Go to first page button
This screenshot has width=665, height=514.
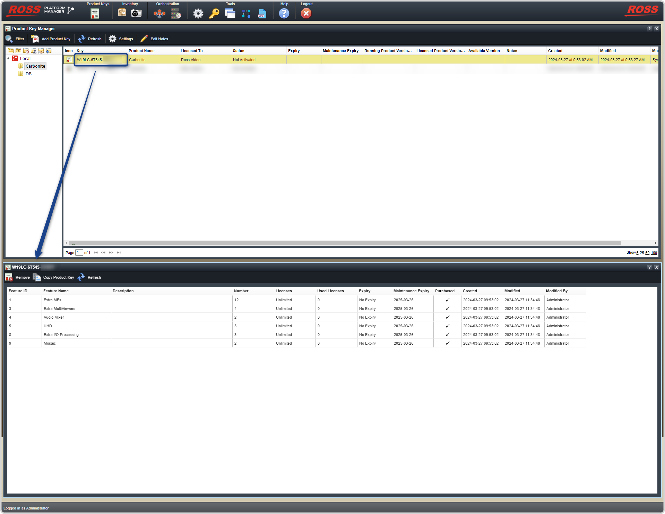coord(96,252)
